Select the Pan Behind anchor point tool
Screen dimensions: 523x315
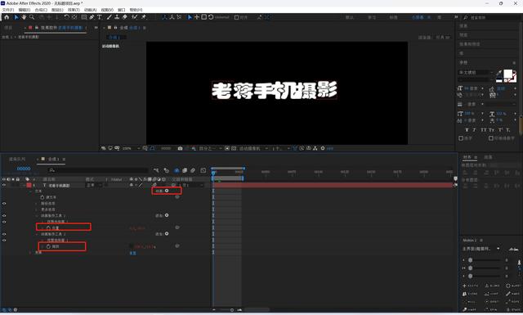pos(74,17)
